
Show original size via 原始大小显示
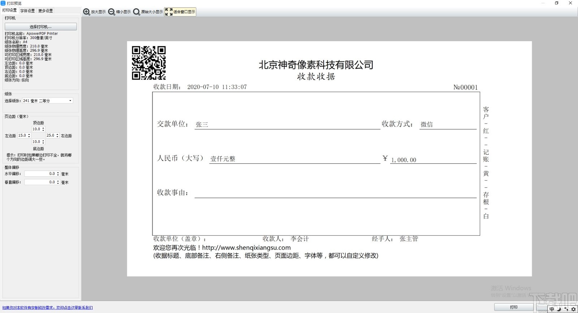coord(148,12)
